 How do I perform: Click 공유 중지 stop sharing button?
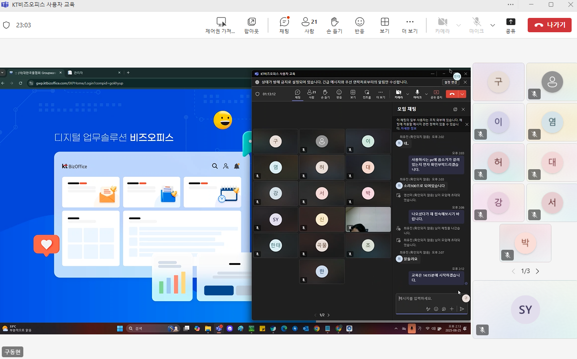(436, 94)
